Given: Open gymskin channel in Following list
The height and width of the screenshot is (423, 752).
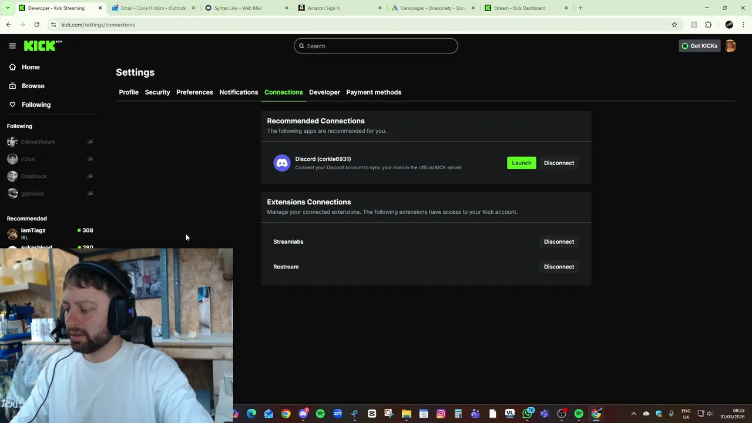Looking at the screenshot, I should [32, 193].
